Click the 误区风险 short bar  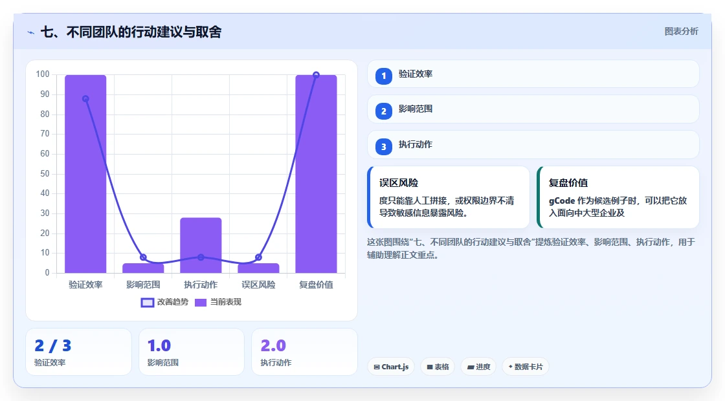click(258, 268)
